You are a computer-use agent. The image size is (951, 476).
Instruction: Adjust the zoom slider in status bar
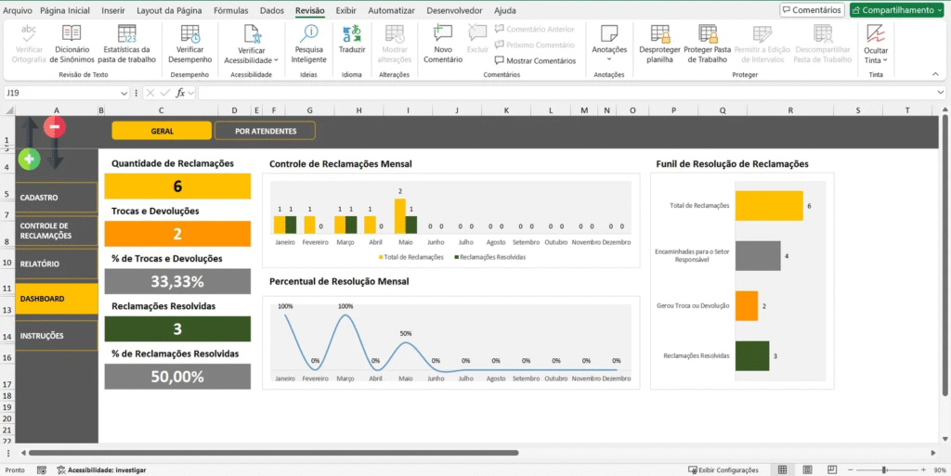coord(883,470)
